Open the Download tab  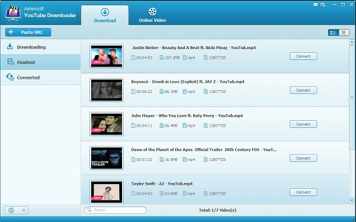(105, 15)
